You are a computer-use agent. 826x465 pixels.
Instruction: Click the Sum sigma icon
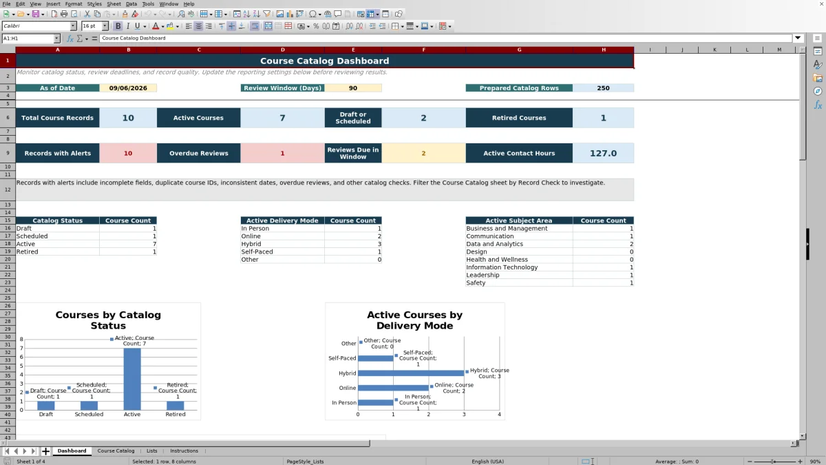pyautogui.click(x=79, y=39)
